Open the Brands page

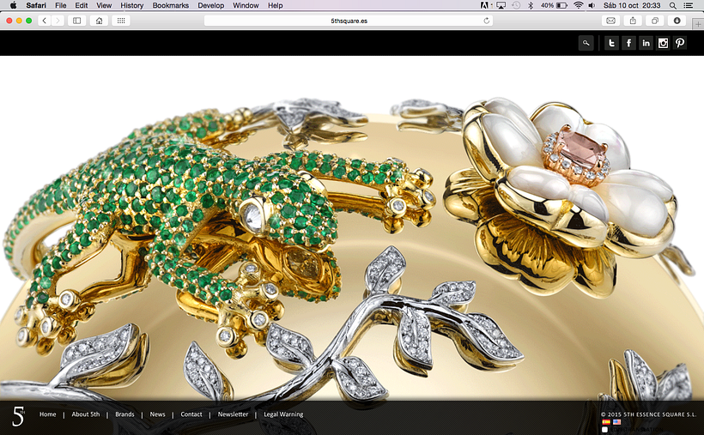124,414
